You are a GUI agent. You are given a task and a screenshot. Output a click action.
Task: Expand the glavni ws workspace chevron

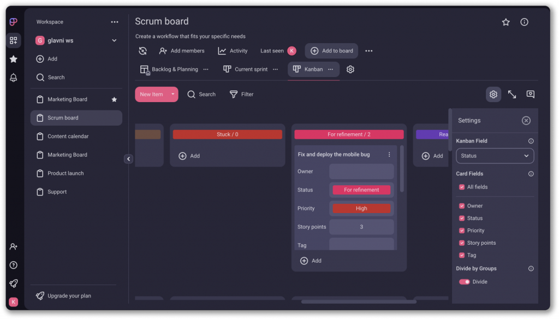[114, 40]
